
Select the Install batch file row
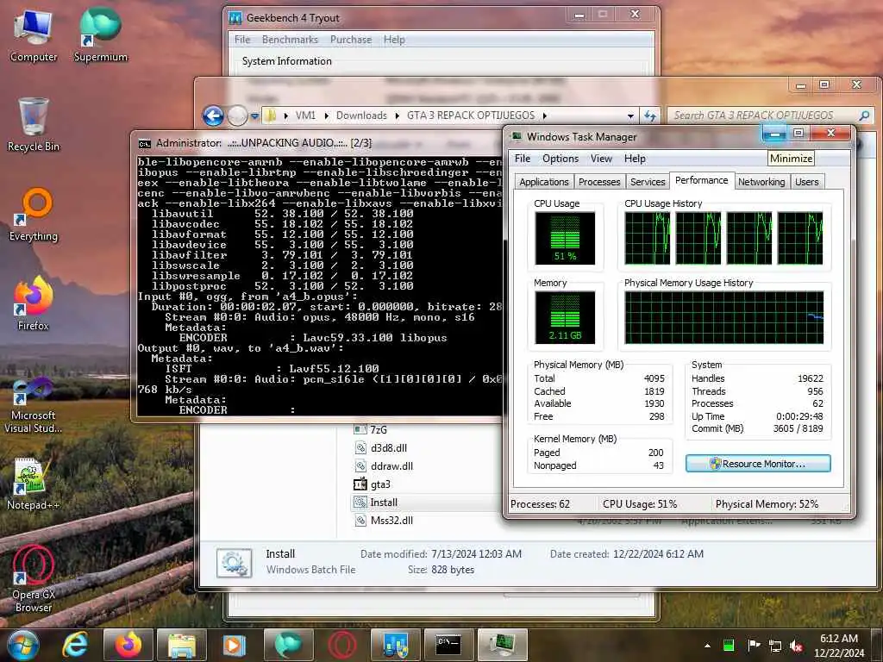tap(426, 503)
